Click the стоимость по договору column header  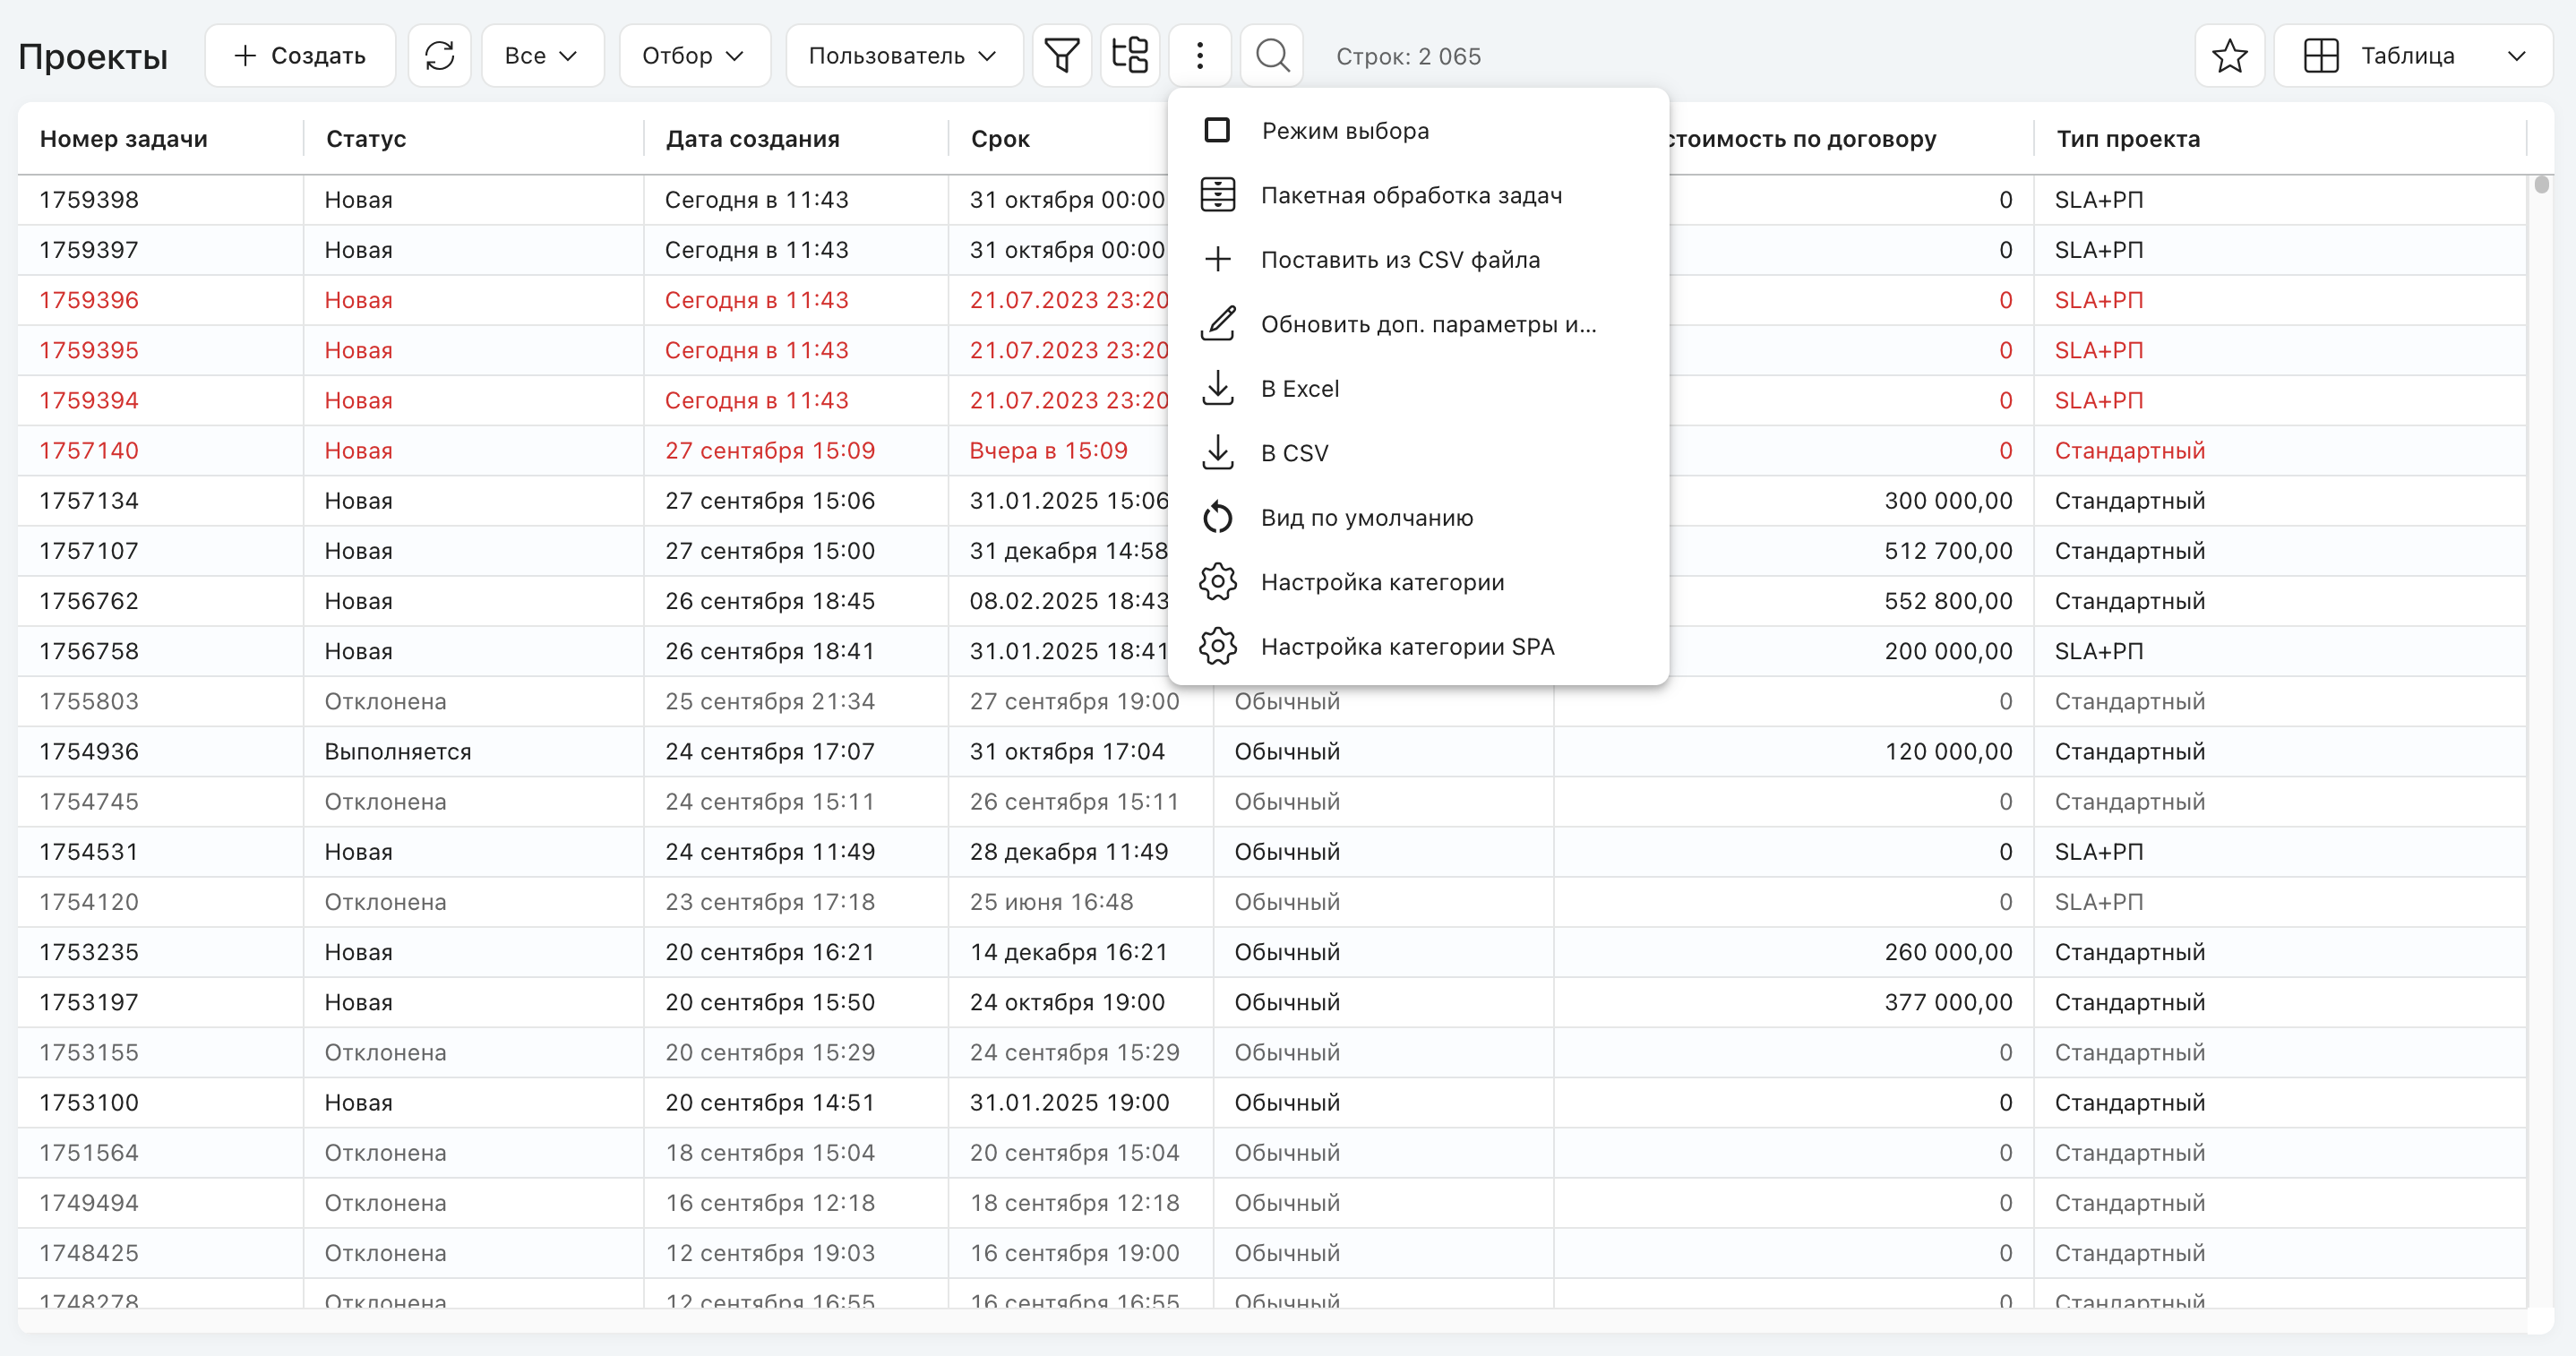[x=1802, y=138]
